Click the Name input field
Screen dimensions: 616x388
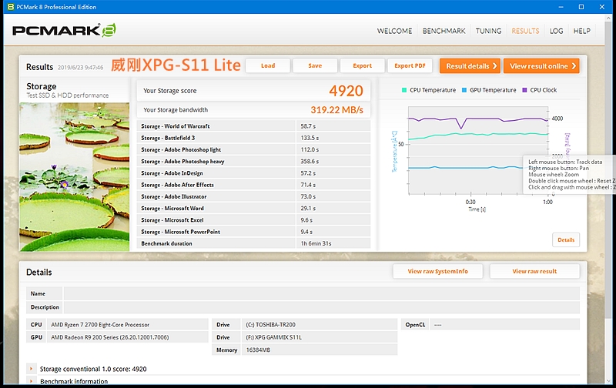click(x=322, y=293)
